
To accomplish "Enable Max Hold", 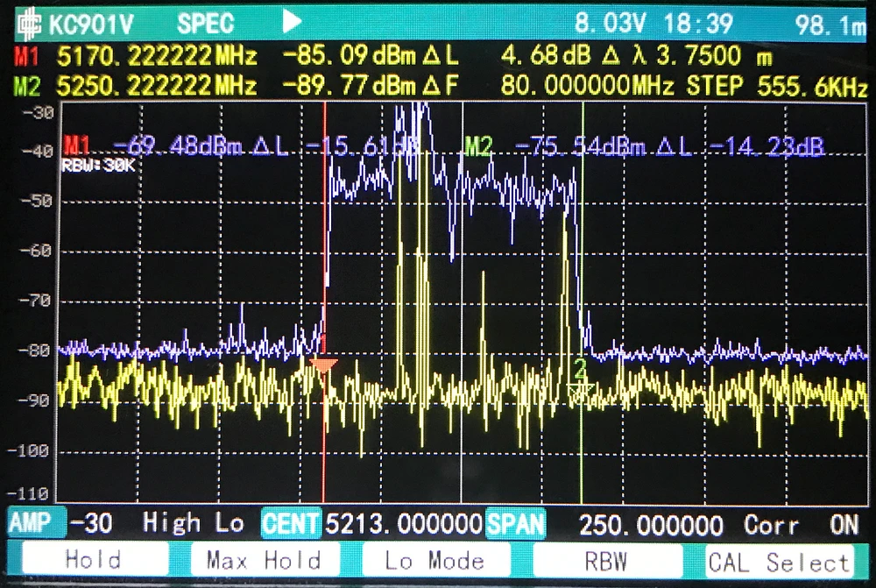I will pyautogui.click(x=264, y=561).
